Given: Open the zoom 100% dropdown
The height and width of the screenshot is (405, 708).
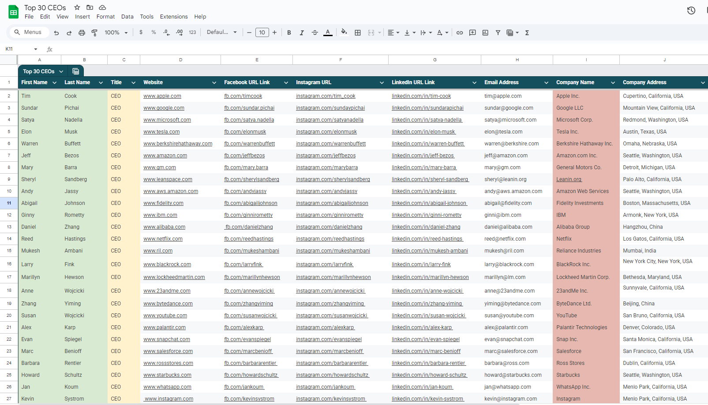Looking at the screenshot, I should coord(116,33).
